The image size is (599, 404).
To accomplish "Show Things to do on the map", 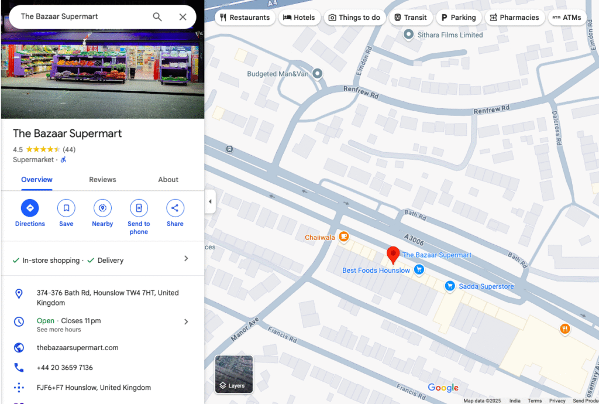I will [354, 18].
